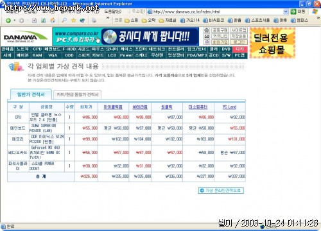
Task: Open the 자료실 links folder
Action: coord(168,21)
